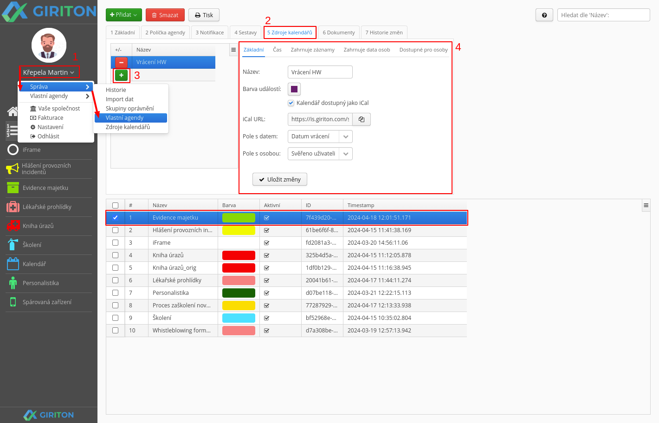The height and width of the screenshot is (423, 659).
Task: Click green color swatch in Evidence majetku row
Action: pyautogui.click(x=239, y=217)
